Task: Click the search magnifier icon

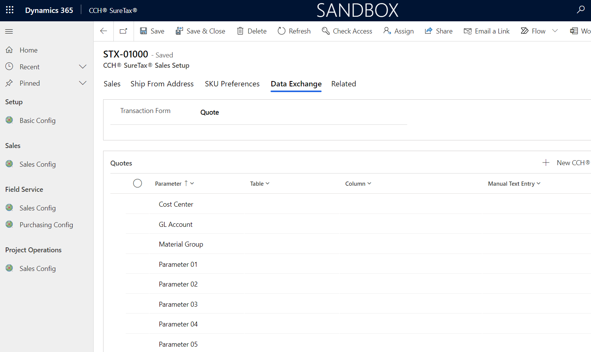Action: click(x=581, y=10)
